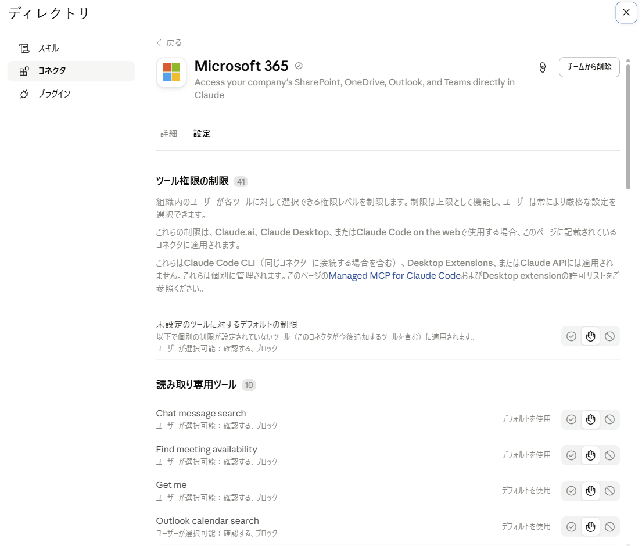642x546 pixels.
Task: Open the スキル section in sidebar
Action: (x=71, y=48)
